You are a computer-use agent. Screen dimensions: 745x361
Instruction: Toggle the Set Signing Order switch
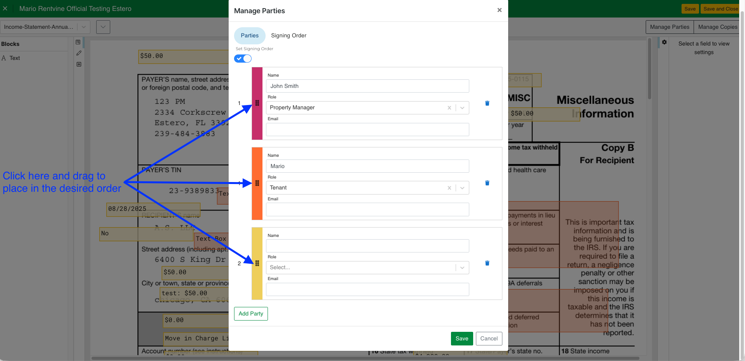pyautogui.click(x=243, y=59)
